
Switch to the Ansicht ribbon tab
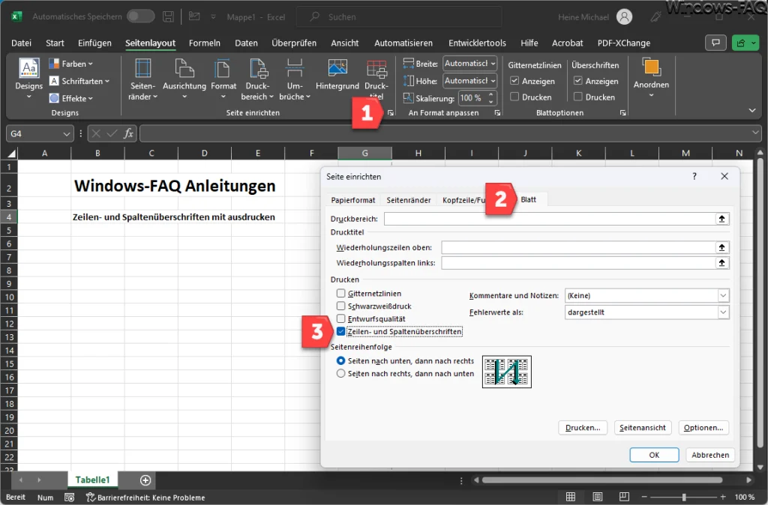pos(345,43)
